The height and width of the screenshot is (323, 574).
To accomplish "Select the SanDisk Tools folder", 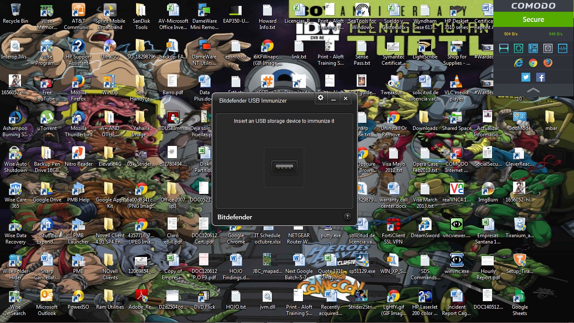I will tap(141, 17).
